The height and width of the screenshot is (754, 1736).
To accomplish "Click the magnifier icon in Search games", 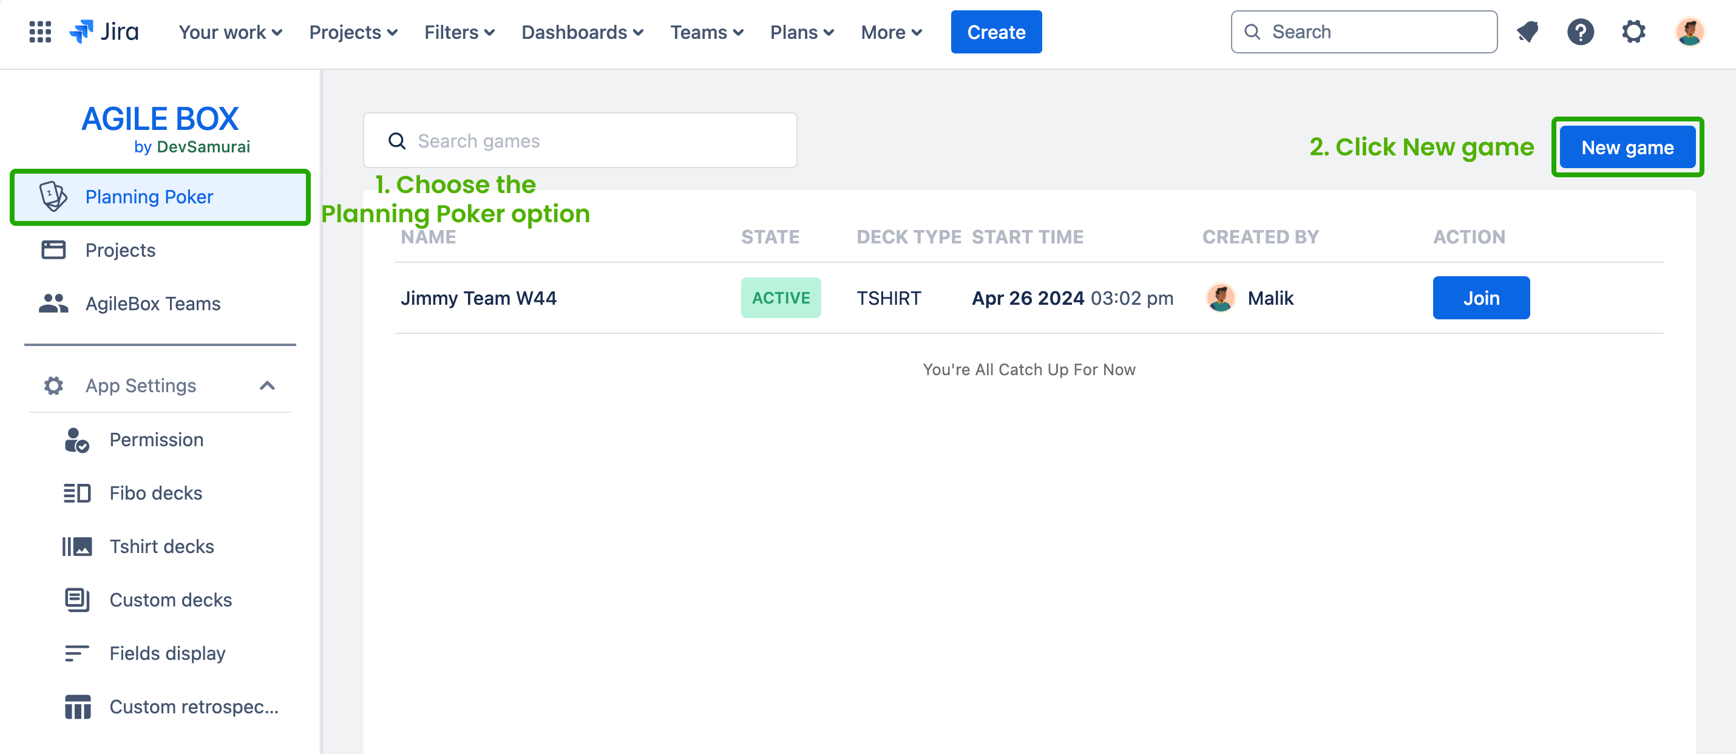I will [x=397, y=141].
